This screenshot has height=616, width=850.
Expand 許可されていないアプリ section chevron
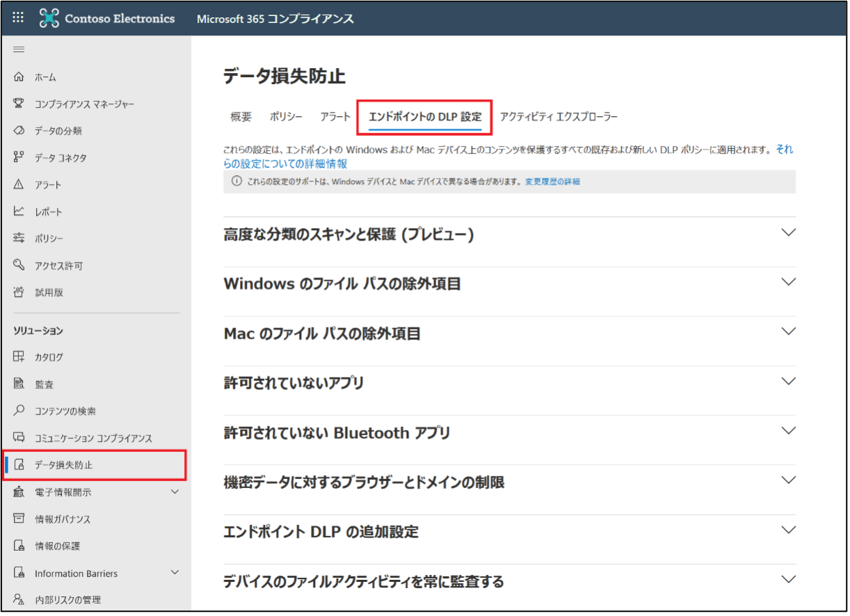pyautogui.click(x=788, y=381)
